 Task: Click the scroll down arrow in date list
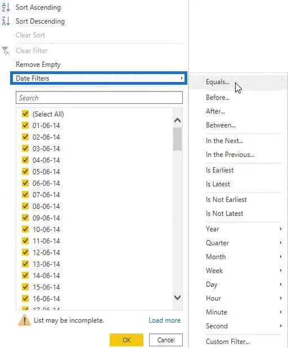coord(177,297)
